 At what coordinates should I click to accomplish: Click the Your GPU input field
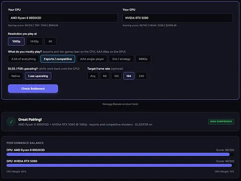pos(178,18)
